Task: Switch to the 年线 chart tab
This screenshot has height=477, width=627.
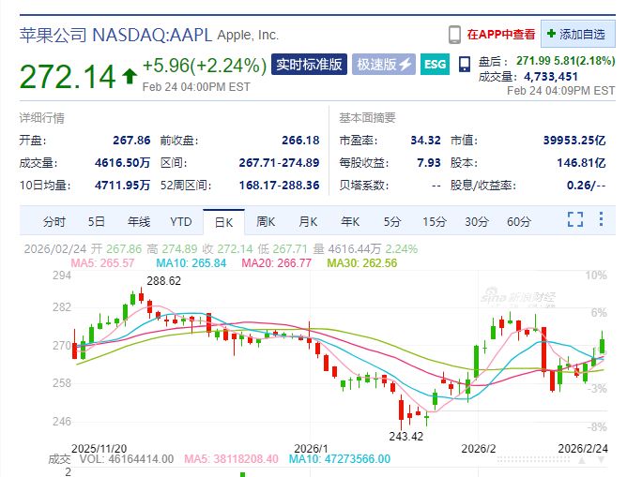Action: [139, 222]
